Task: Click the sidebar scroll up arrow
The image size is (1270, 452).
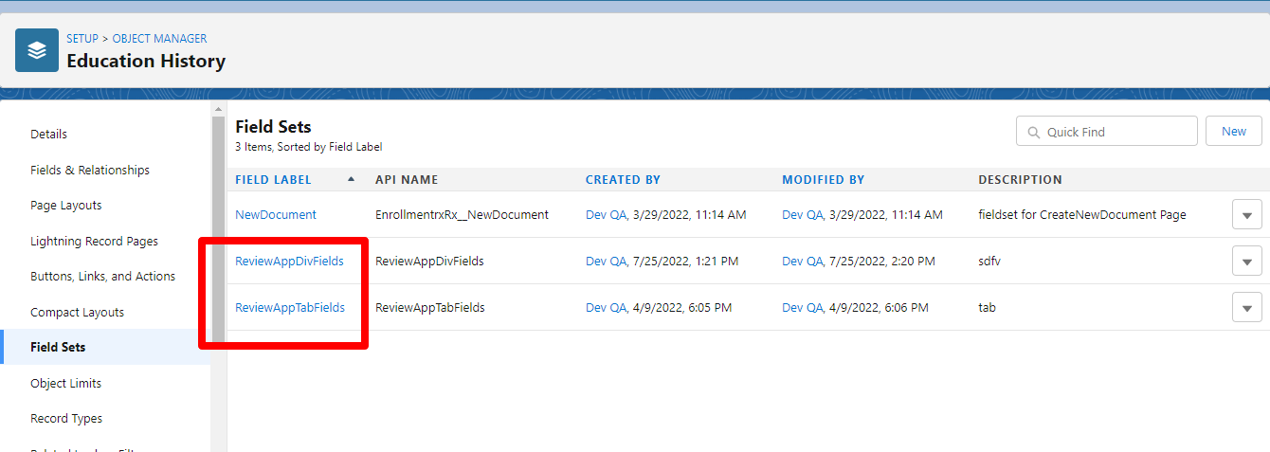Action: pyautogui.click(x=218, y=109)
